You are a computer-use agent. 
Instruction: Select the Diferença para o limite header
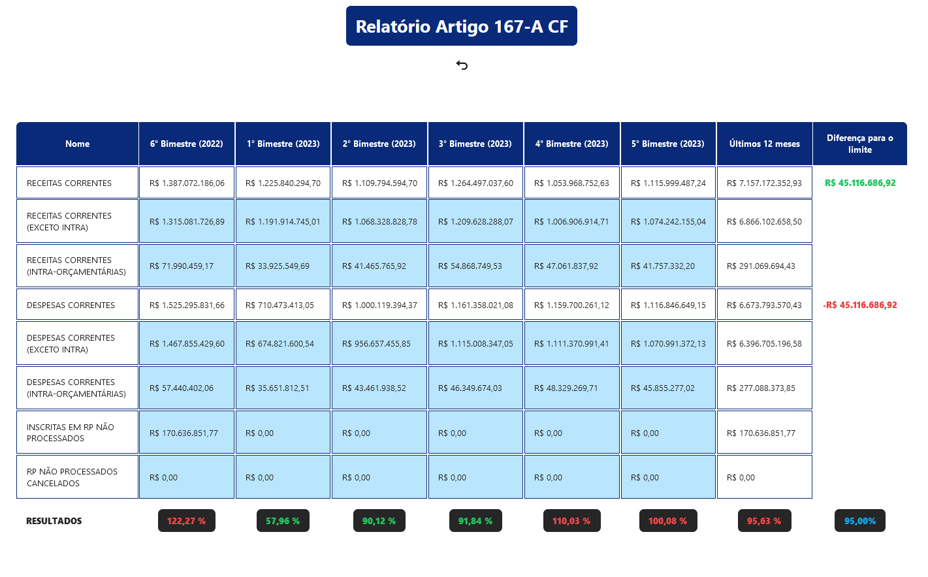pyautogui.click(x=860, y=144)
